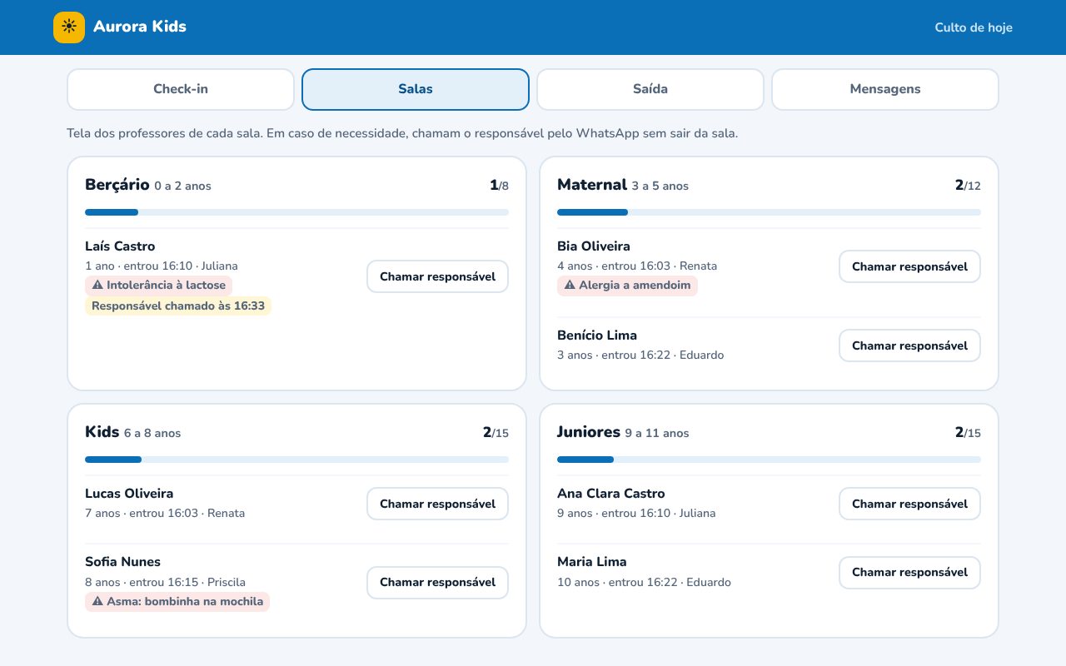This screenshot has width=1066, height=666.
Task: Call the guardian of Benício Lima
Action: pyautogui.click(x=909, y=345)
